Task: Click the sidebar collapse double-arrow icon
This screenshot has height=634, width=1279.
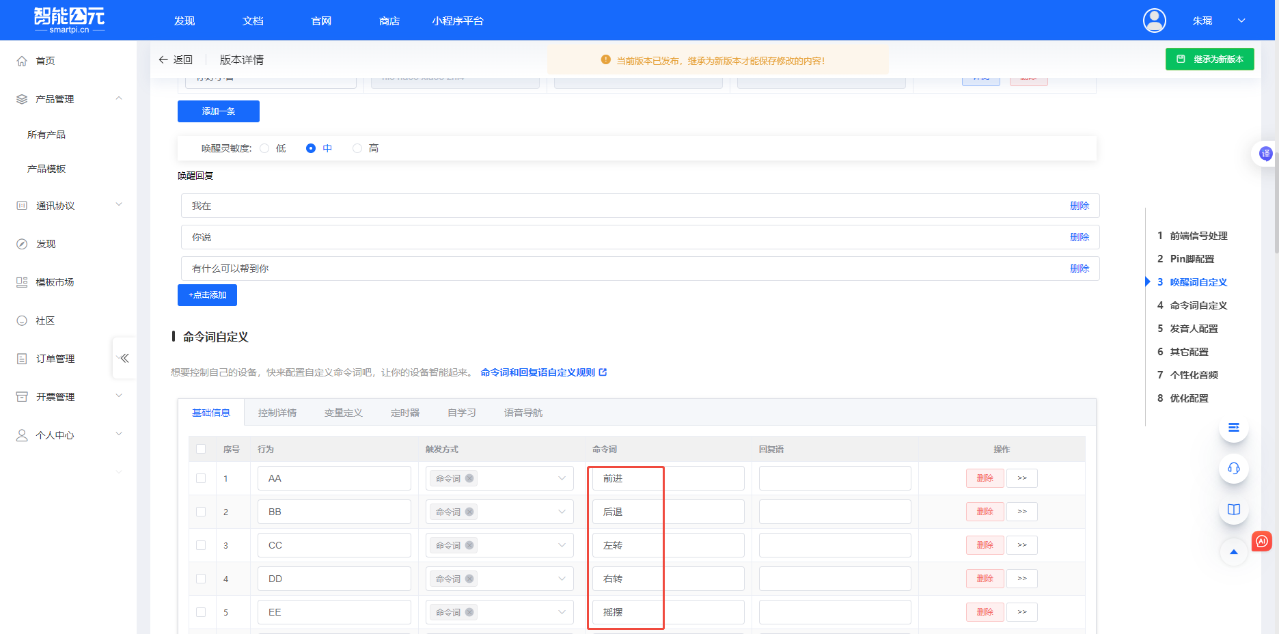Action: 124,358
